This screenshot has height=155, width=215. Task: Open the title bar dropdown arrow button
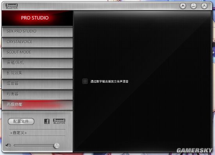[x=183, y=6]
